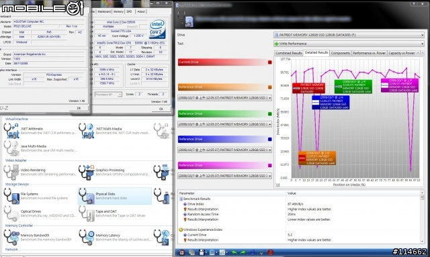Click the copy icon in the bottom toolbar

click(191, 252)
